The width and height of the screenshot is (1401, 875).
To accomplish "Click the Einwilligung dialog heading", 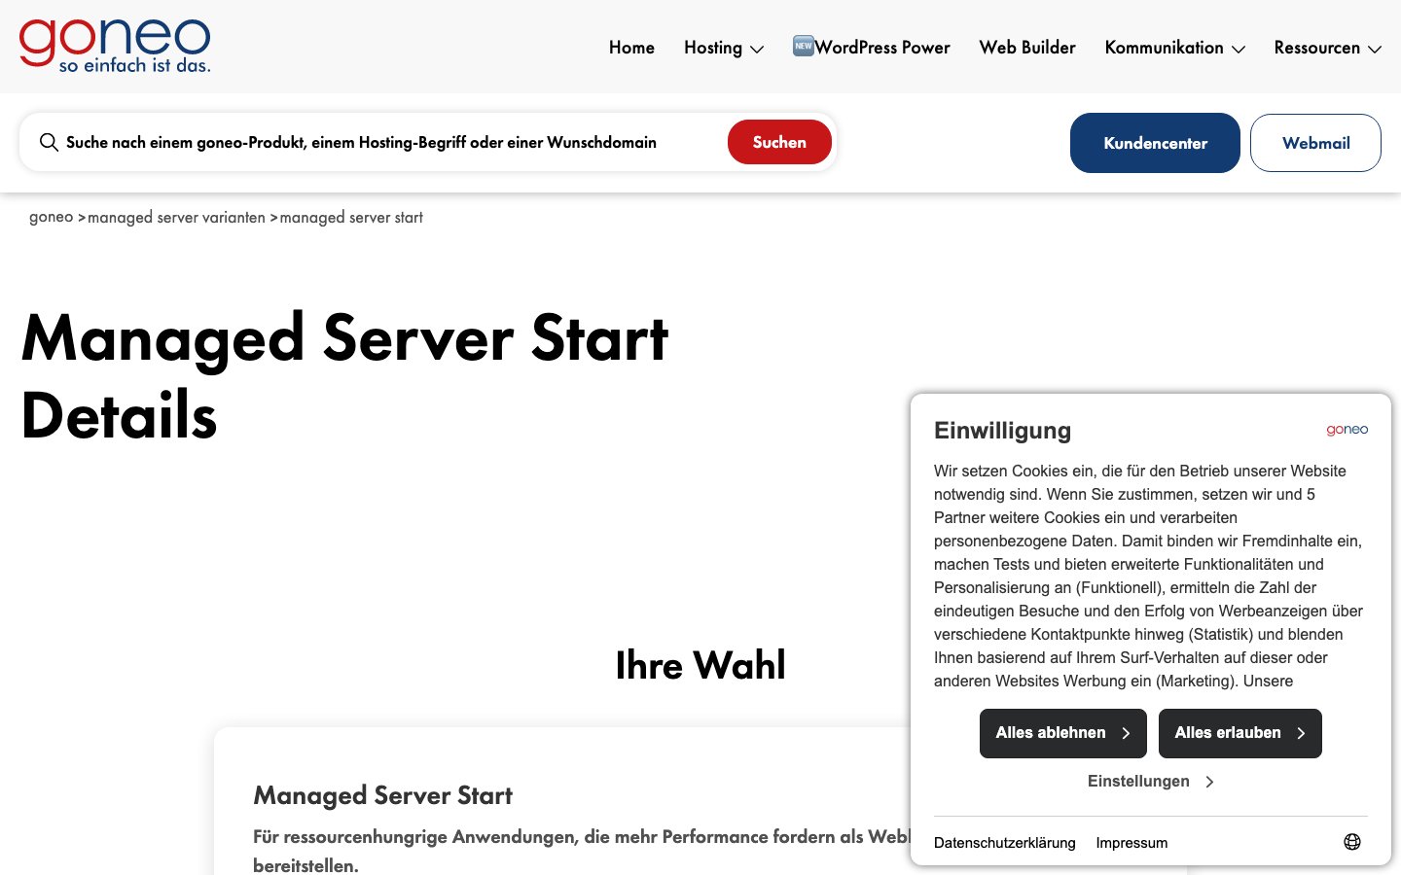I will pos(1002,431).
